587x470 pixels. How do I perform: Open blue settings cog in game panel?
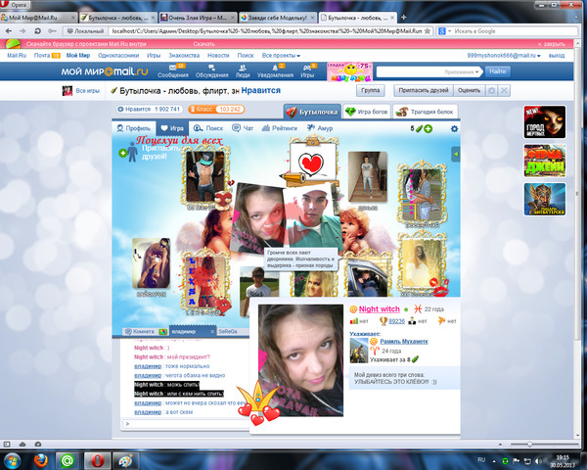454,128
